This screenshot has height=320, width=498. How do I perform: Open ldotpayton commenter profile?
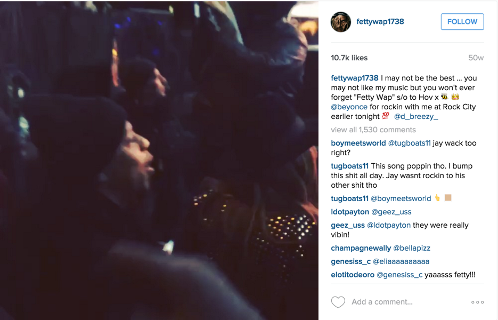pyautogui.click(x=350, y=212)
